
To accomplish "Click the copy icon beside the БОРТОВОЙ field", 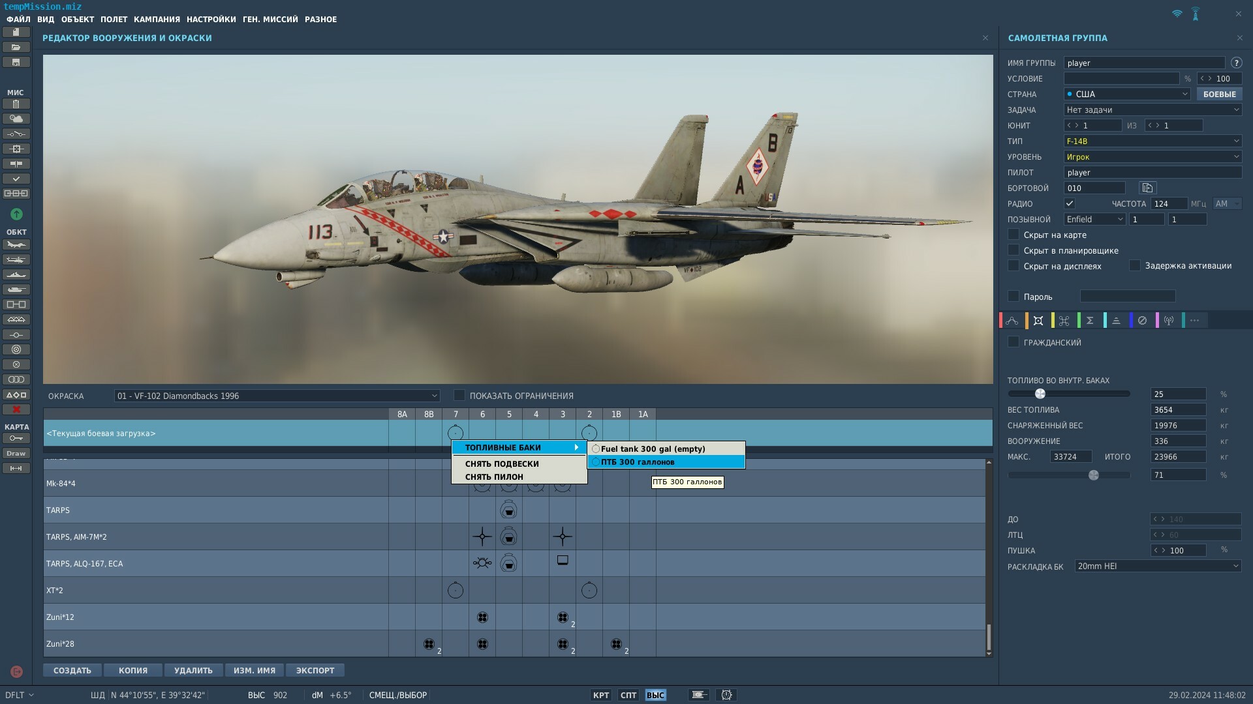I will click(1147, 188).
